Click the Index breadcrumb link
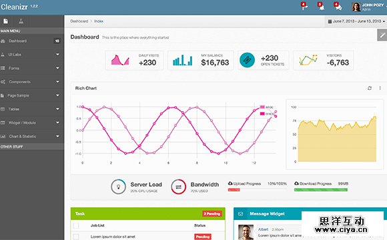The image size is (387, 240). tap(99, 21)
